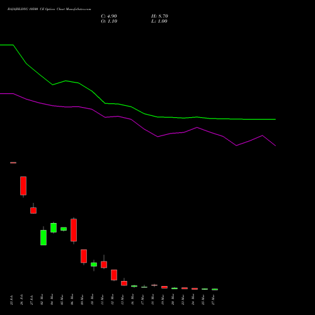The height and width of the screenshot is (315, 315).
Task: Click the '06 Mar' date label
Action: [72, 299]
